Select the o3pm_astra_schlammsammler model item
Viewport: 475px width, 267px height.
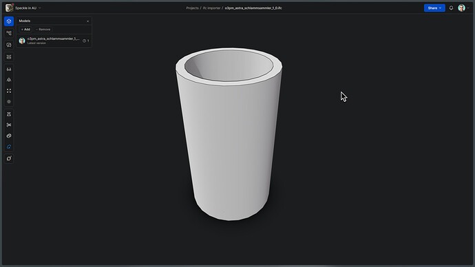(x=54, y=41)
